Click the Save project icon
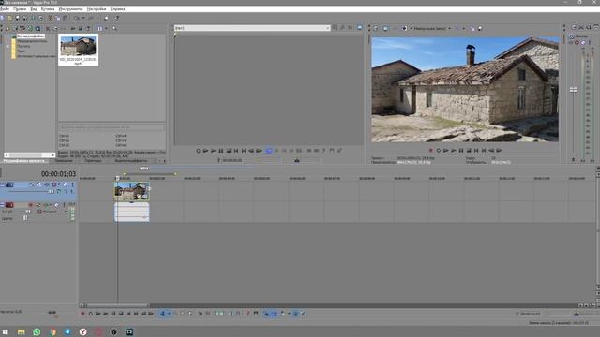Viewport: 600px width, 337px height. point(18,18)
